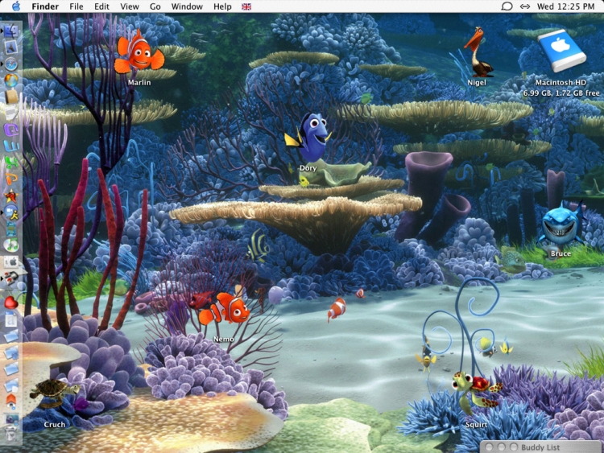Select the Squirt turtle desktop icon
The width and height of the screenshot is (604, 453).
coord(477,393)
